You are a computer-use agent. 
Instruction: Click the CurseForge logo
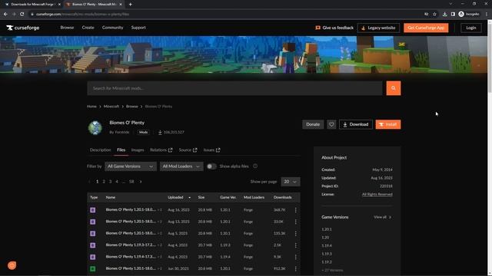[22, 28]
